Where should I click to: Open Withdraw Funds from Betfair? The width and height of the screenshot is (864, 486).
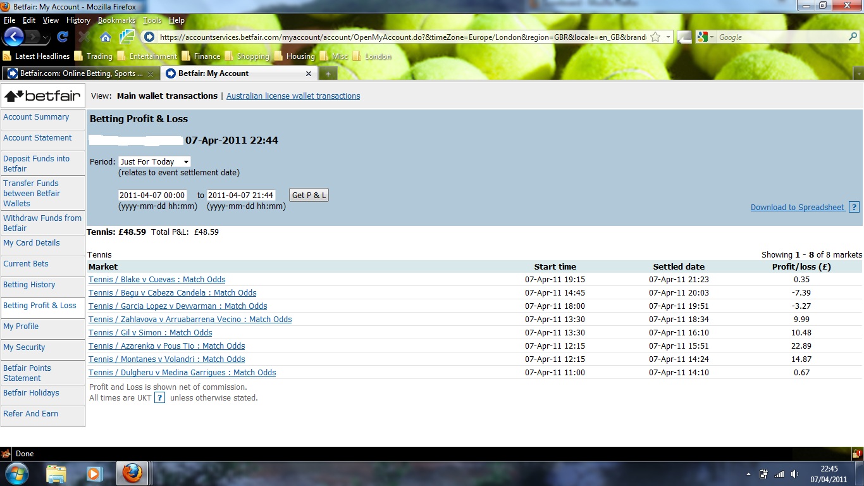click(x=42, y=223)
